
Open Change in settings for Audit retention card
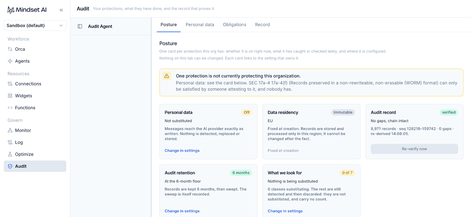pyautogui.click(x=182, y=211)
